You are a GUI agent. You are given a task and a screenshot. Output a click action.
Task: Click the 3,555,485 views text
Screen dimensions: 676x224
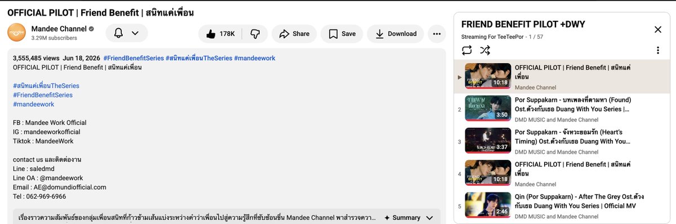click(36, 58)
